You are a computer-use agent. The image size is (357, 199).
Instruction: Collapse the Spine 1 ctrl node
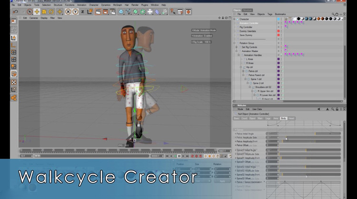246,79
